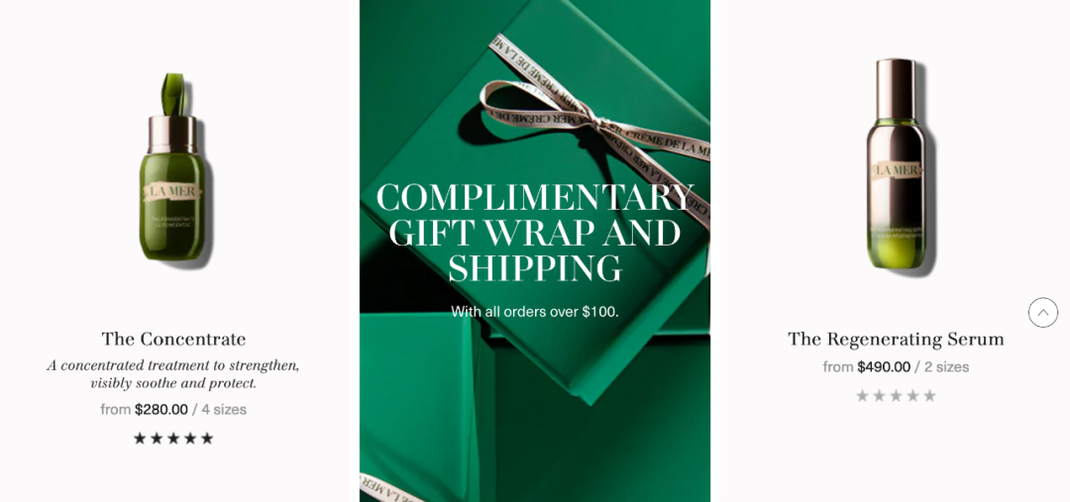Screen dimensions: 1070x502
Task: Click the La Mer label on the Concentrate bottle
Action: click(x=172, y=192)
